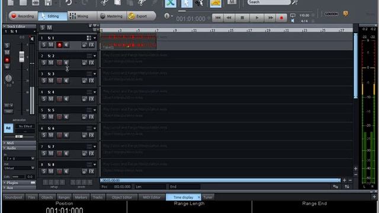Toggle speaker monitoring on track S: 1
This screenshot has height=213, width=379.
[x=66, y=45]
